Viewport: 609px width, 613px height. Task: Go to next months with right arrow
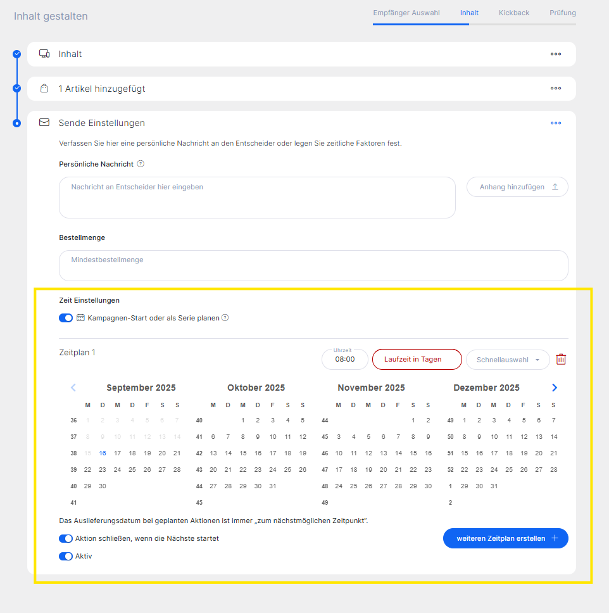point(555,388)
